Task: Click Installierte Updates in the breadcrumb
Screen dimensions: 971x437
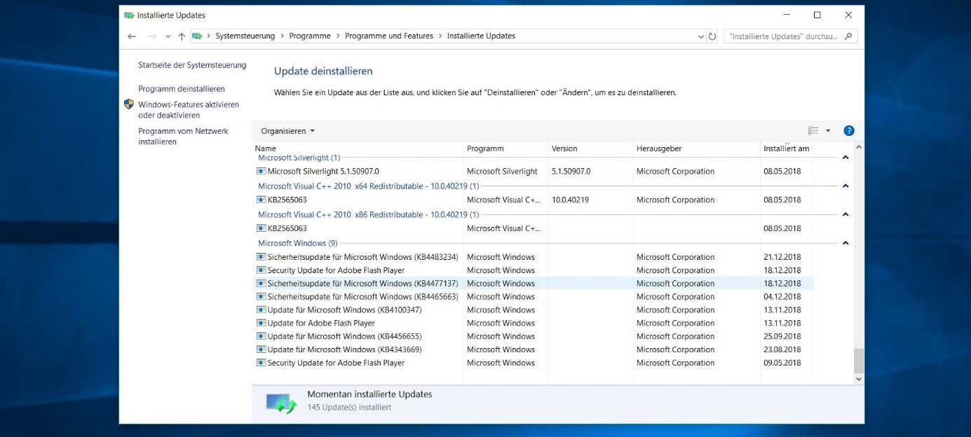Action: (x=481, y=36)
